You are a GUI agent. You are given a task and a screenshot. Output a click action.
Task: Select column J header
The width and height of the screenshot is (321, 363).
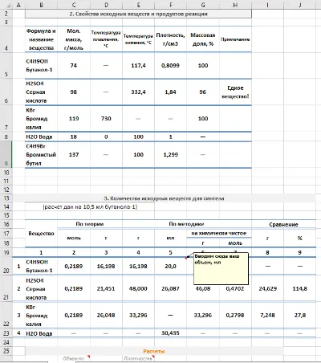pyautogui.click(x=300, y=5)
